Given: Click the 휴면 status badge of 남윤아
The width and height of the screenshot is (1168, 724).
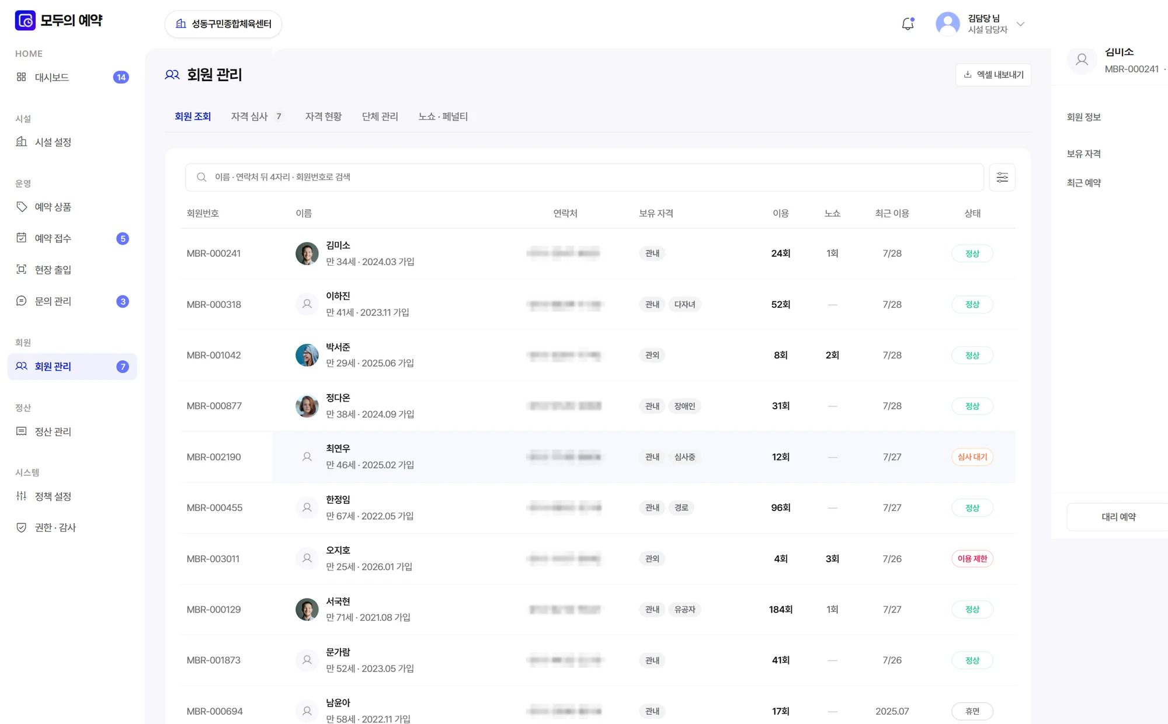Looking at the screenshot, I should (x=972, y=711).
